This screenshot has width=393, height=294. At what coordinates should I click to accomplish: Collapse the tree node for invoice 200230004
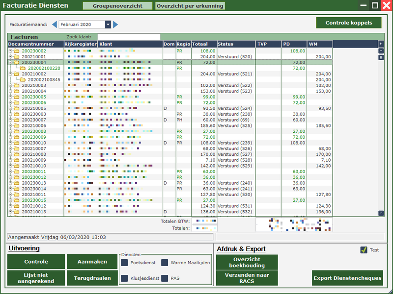pos(10,63)
